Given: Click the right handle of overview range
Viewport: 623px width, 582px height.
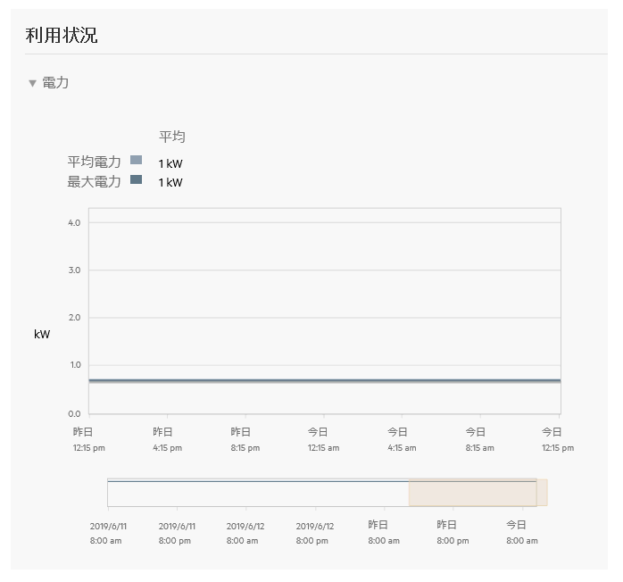Looking at the screenshot, I should tap(542, 493).
